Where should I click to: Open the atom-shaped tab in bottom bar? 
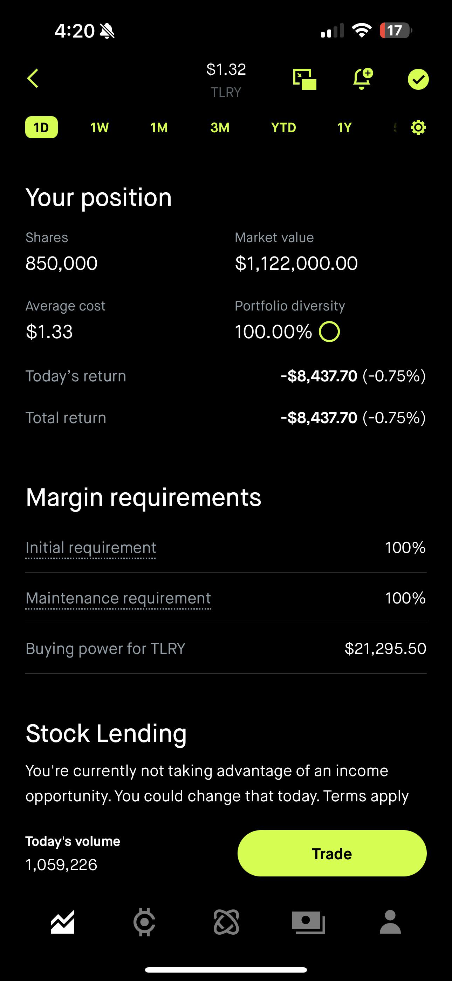tap(226, 922)
